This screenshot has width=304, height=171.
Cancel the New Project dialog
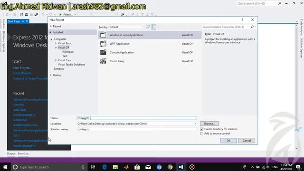[247, 141]
